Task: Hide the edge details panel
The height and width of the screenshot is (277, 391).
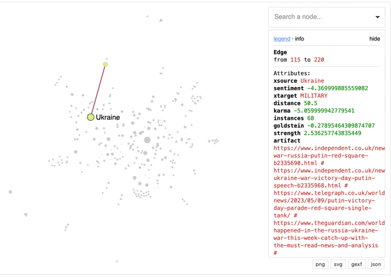Action: (374, 39)
